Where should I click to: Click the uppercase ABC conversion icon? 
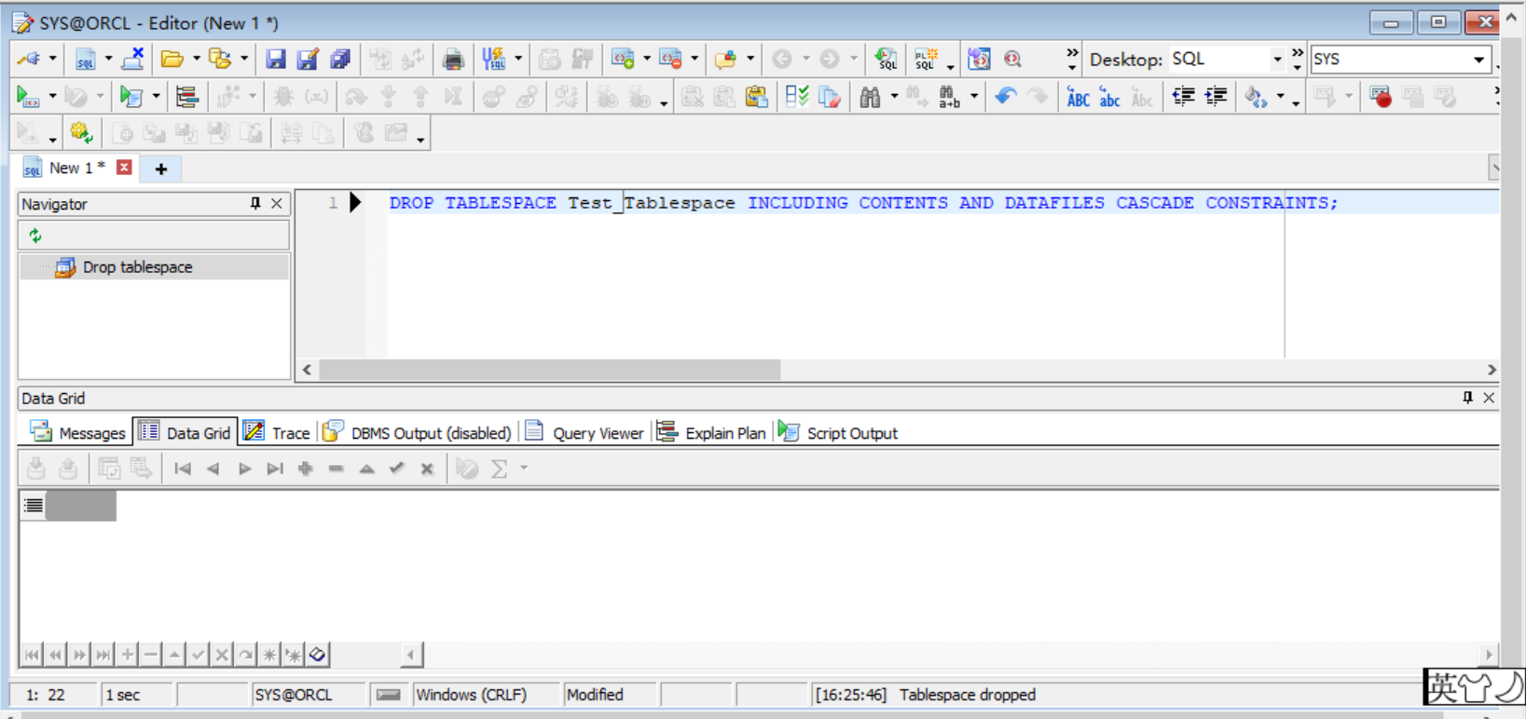[1078, 96]
